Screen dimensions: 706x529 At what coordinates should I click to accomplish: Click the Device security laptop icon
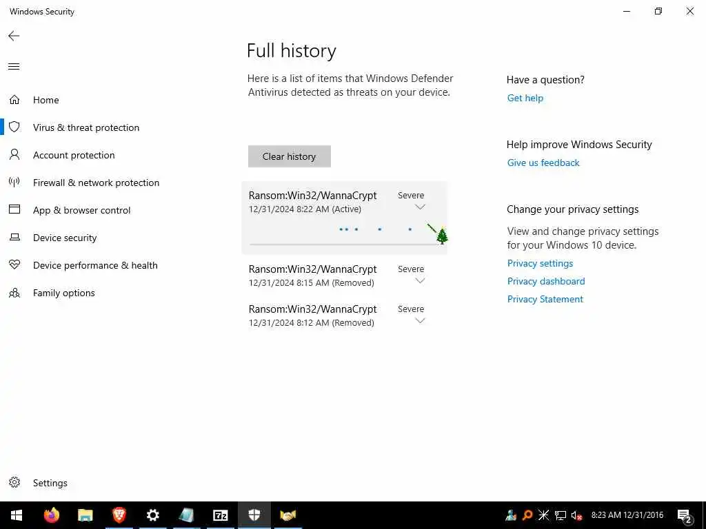click(x=14, y=237)
